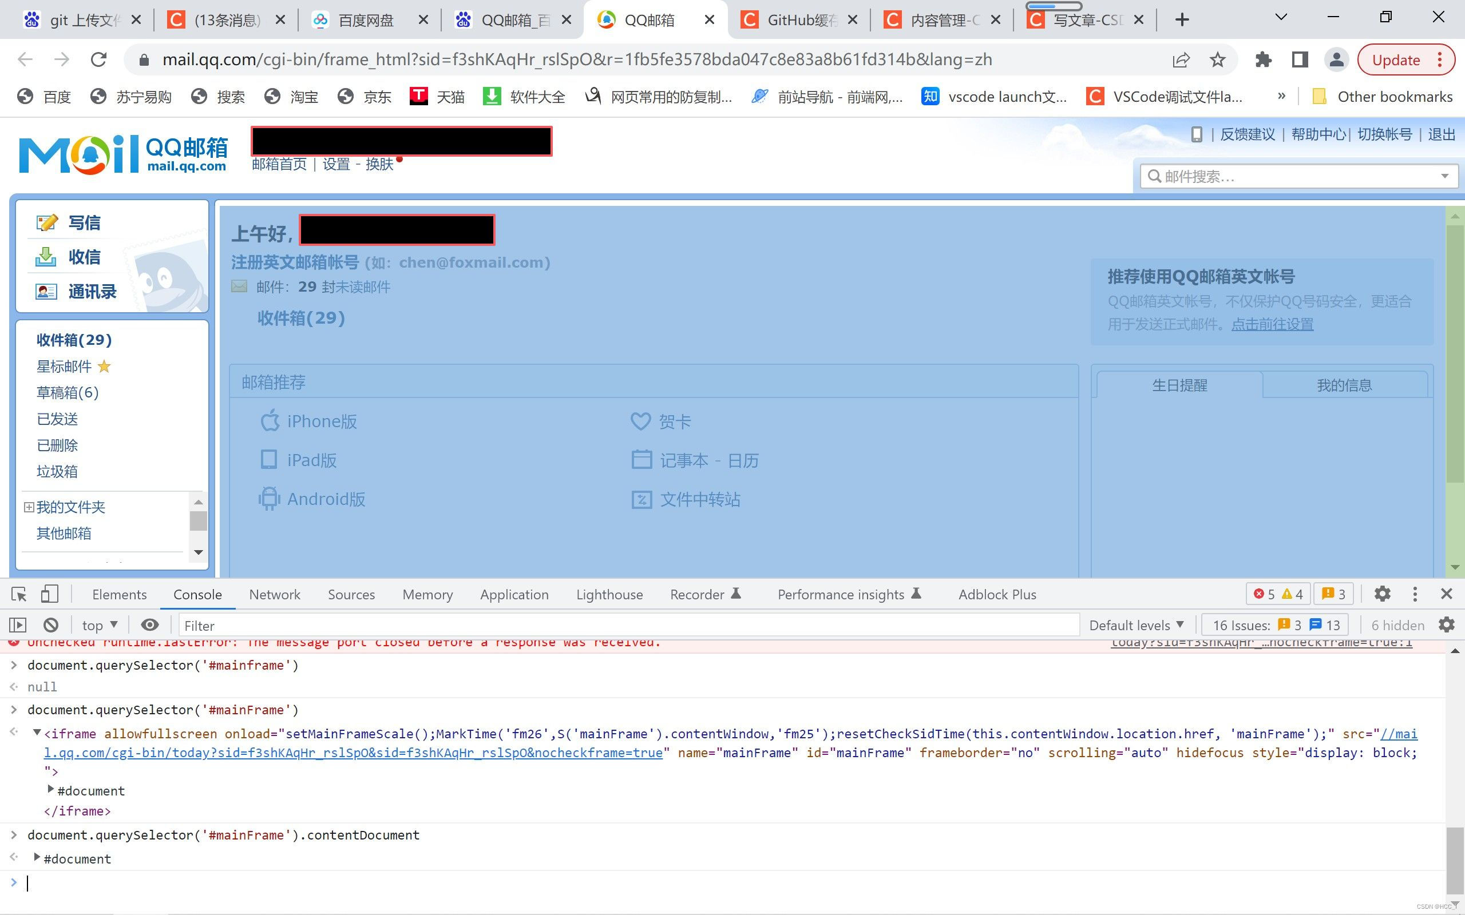Click the clear console icon
The width and height of the screenshot is (1465, 915).
[51, 625]
